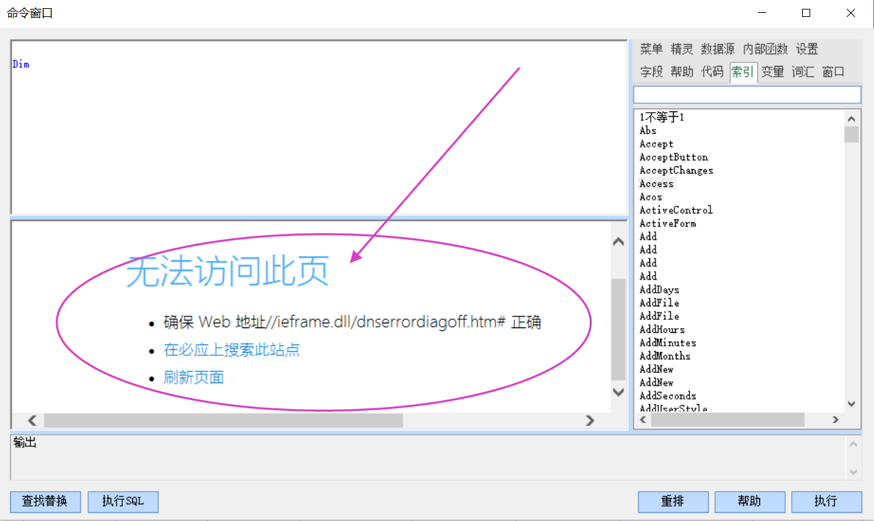Click the 输出 output box
This screenshot has height=521, width=874.
pyautogui.click(x=427, y=458)
